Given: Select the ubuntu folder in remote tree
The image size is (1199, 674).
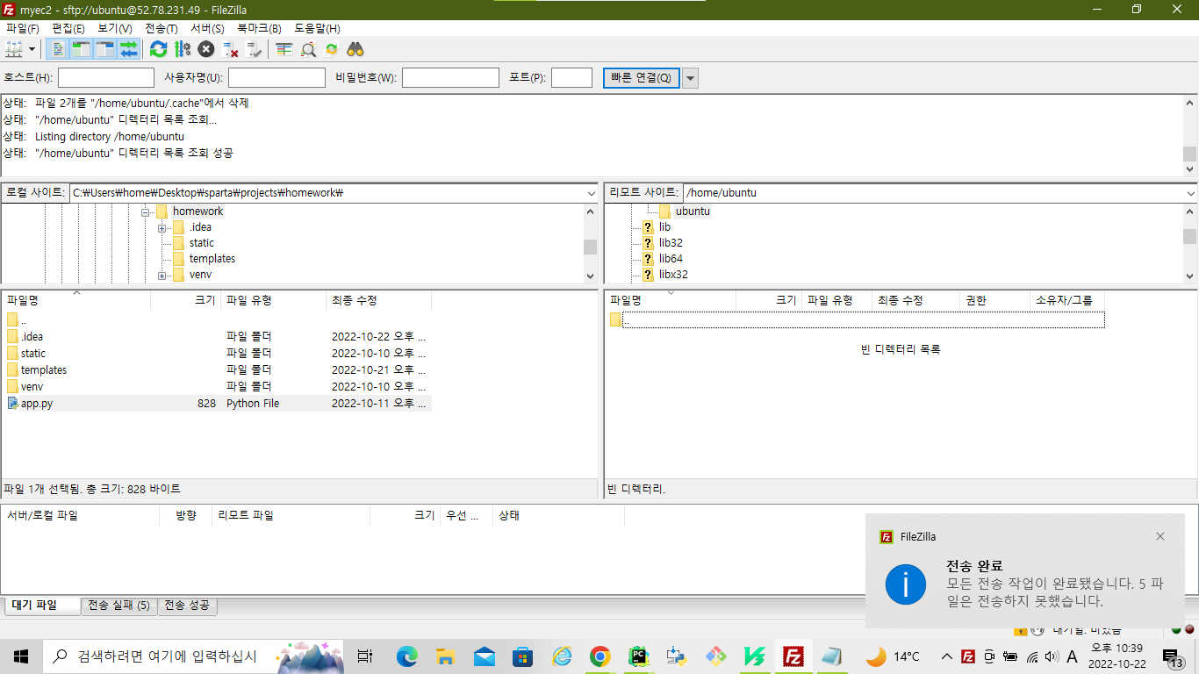Looking at the screenshot, I should pos(693,212).
